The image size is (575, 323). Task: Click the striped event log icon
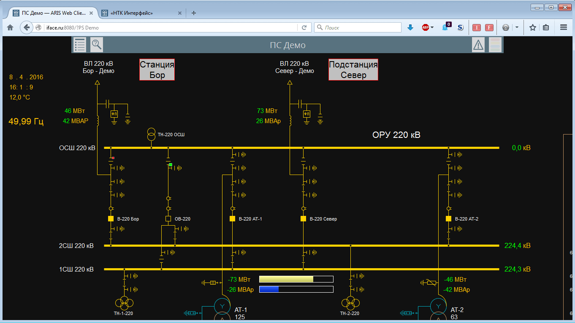495,45
